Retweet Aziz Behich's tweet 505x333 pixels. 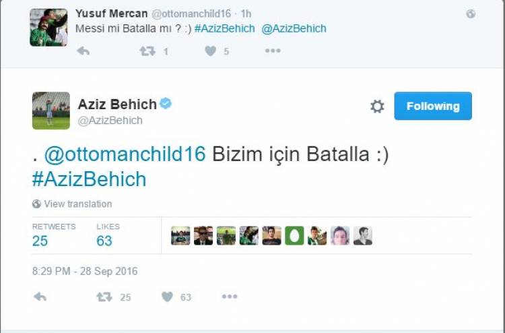pyautogui.click(x=104, y=297)
